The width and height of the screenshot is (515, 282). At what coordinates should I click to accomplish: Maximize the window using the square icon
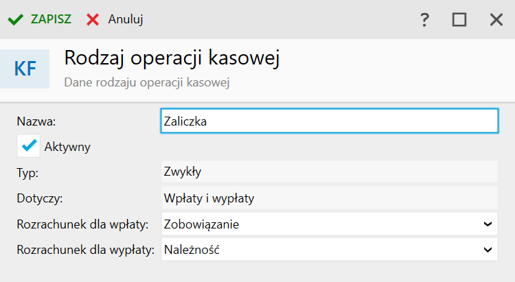coord(459,20)
